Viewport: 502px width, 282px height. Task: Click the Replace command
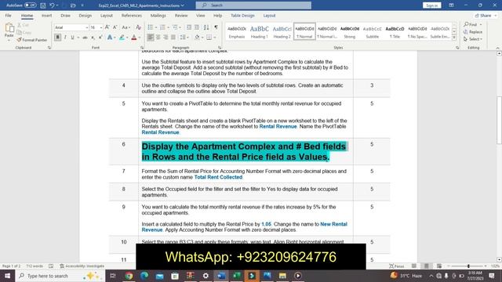[x=473, y=32]
